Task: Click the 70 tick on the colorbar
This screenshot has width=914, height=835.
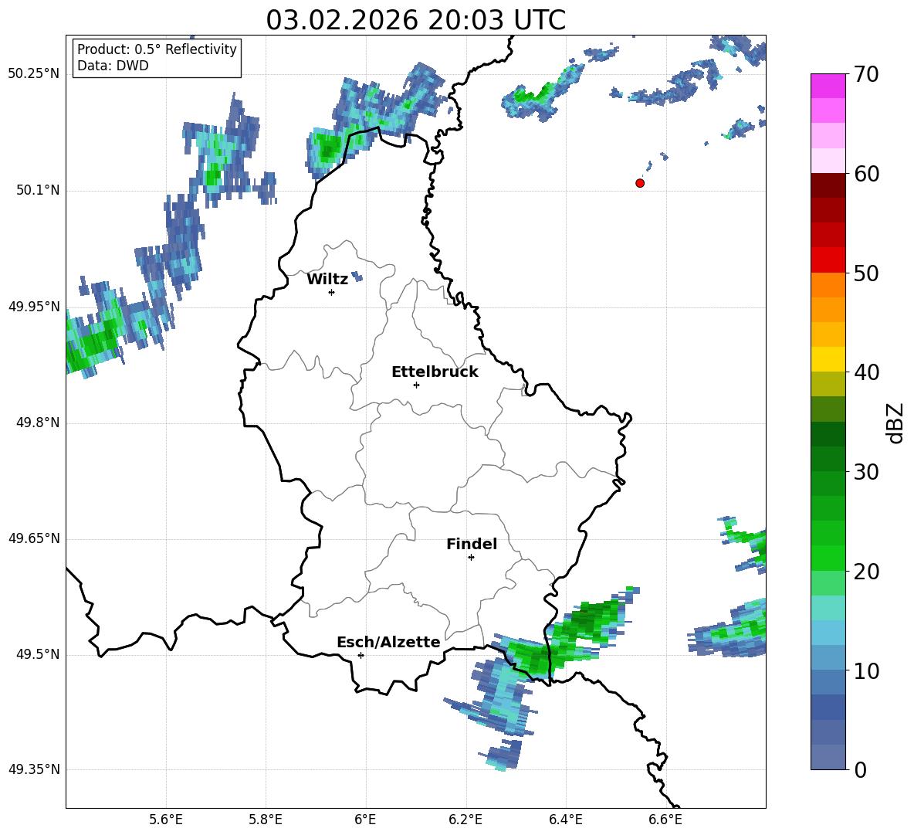Action: pyautogui.click(x=865, y=75)
